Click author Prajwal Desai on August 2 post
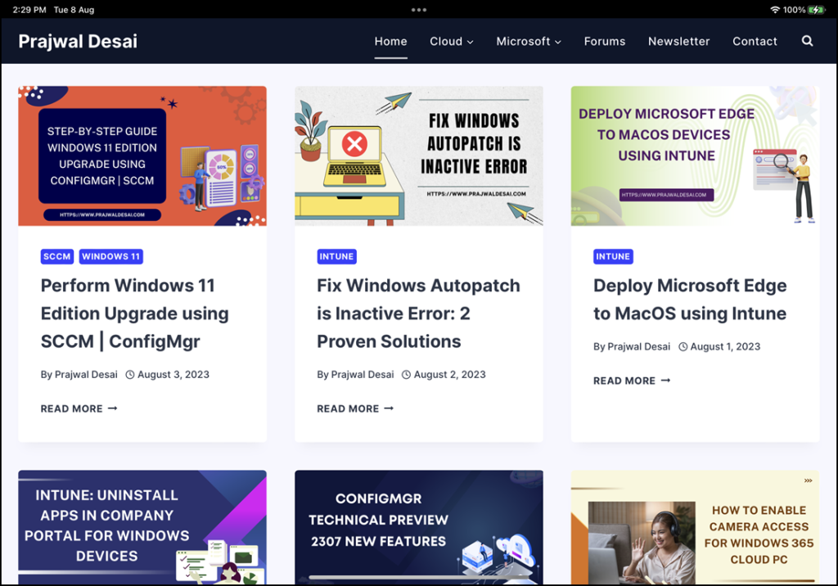This screenshot has width=838, height=586. coord(363,375)
